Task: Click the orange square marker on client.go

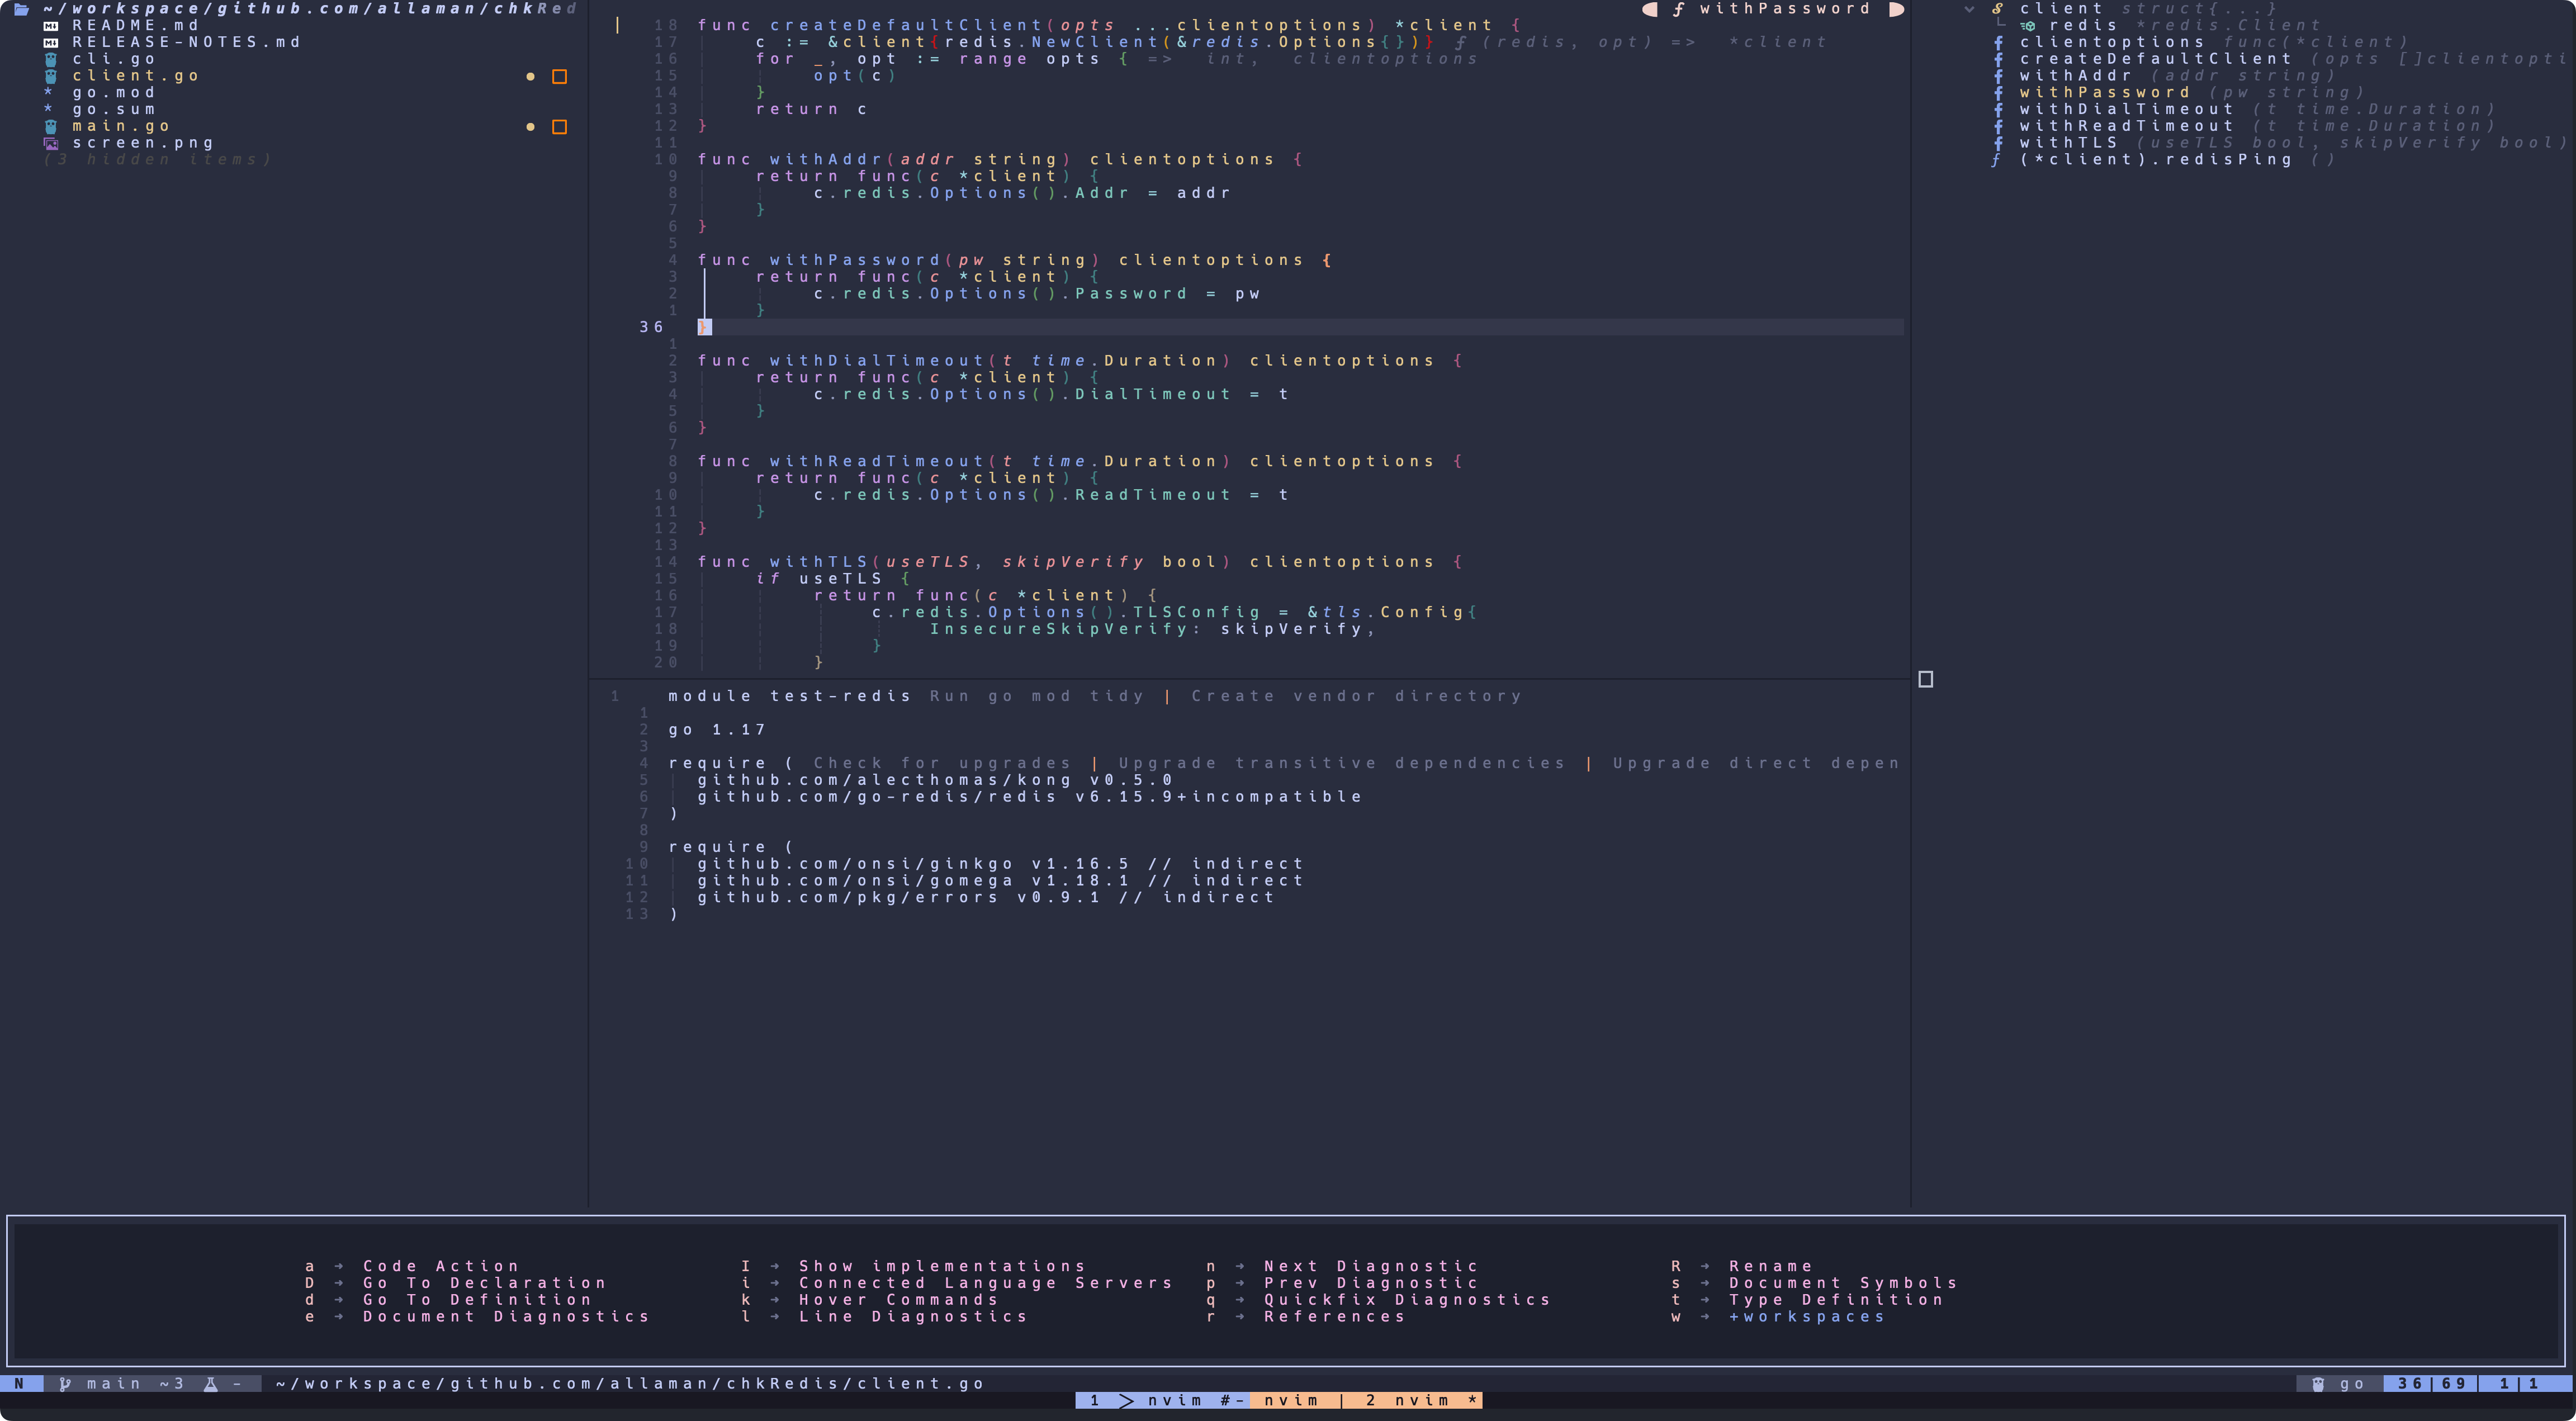Action: pos(560,77)
